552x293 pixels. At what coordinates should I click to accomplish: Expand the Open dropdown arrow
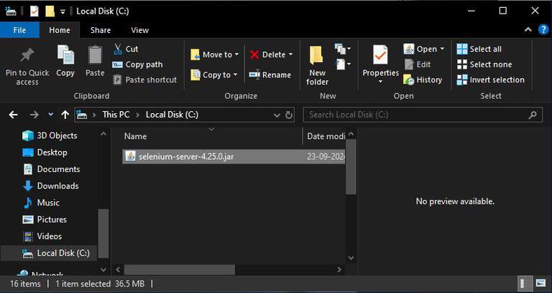pos(442,49)
